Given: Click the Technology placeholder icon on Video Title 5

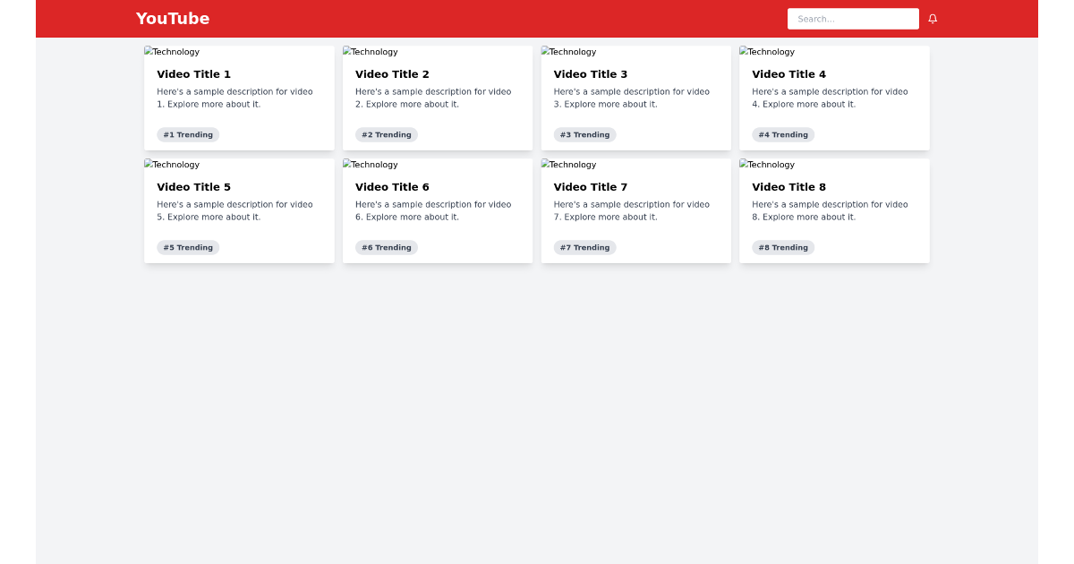Looking at the screenshot, I should tap(172, 165).
